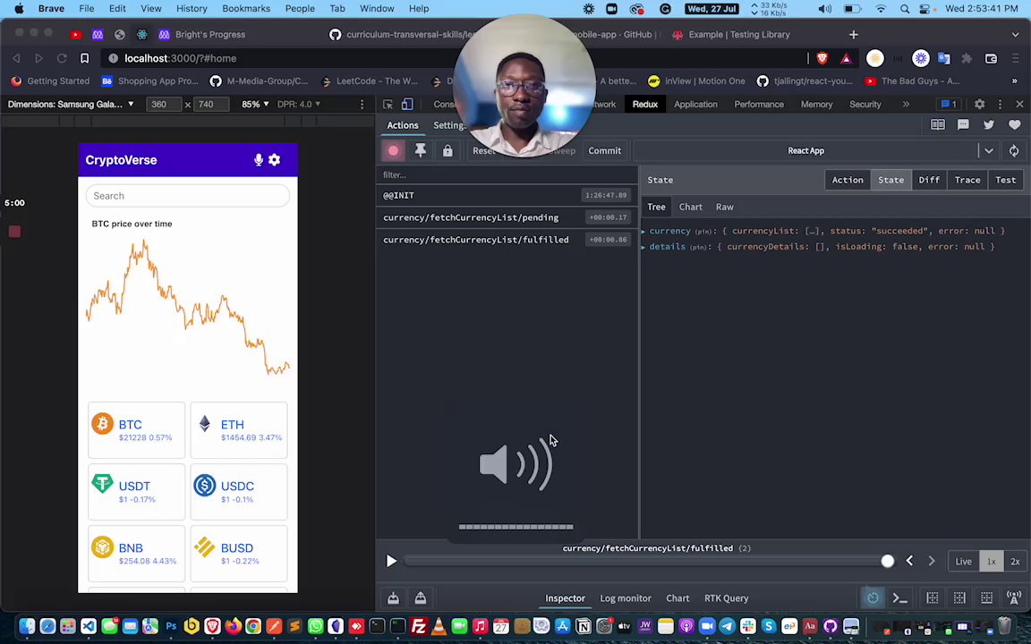Click the play button on the action slider

pyautogui.click(x=391, y=561)
